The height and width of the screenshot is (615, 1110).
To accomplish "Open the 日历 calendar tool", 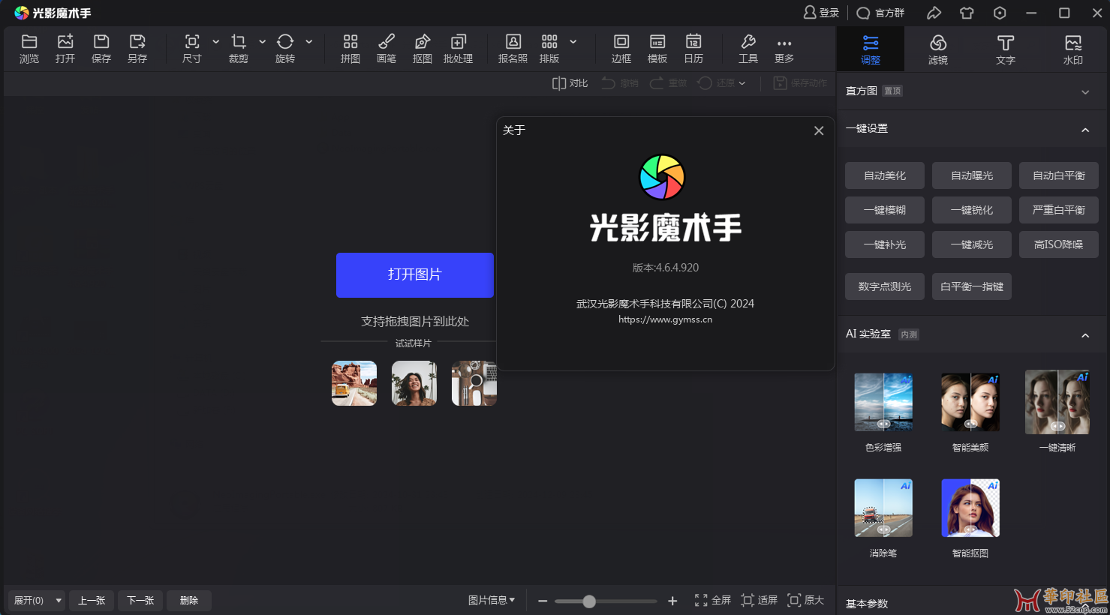I will pos(693,48).
